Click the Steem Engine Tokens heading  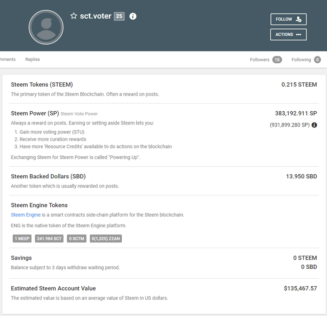point(39,205)
